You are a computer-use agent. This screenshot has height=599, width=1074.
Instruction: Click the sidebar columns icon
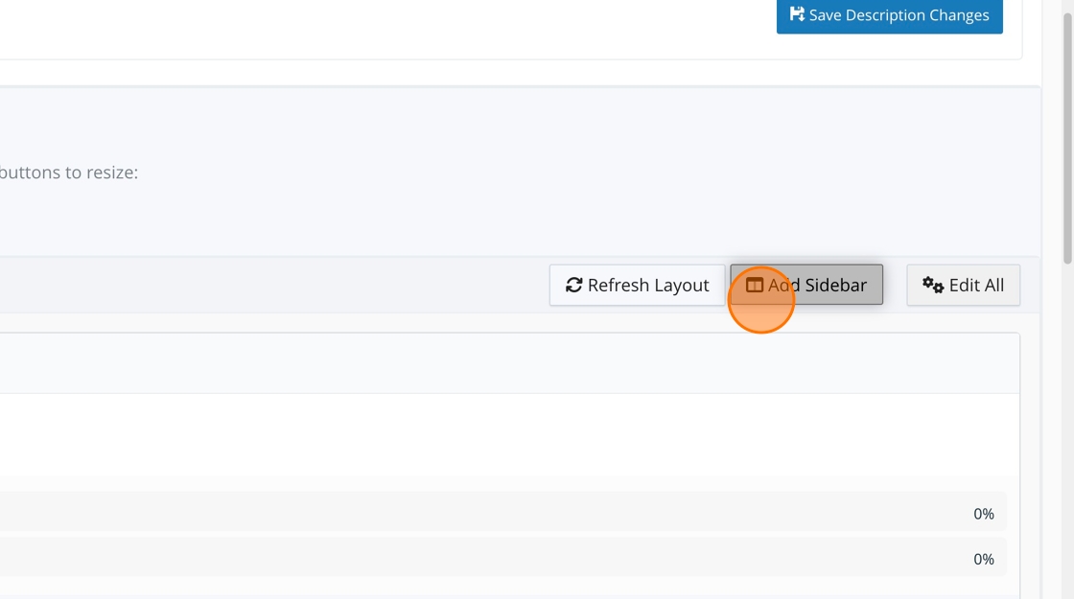pyautogui.click(x=754, y=285)
